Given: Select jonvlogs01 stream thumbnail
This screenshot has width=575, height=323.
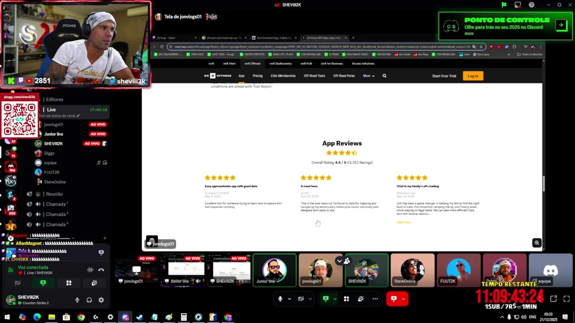Looking at the screenshot, I should tap(137, 270).
